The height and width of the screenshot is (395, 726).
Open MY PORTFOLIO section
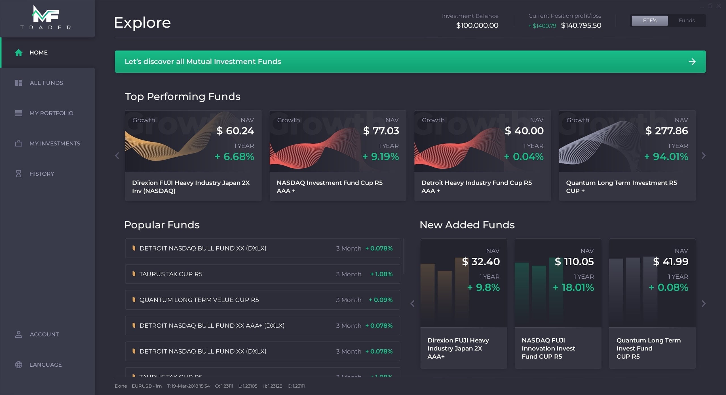(x=47, y=113)
